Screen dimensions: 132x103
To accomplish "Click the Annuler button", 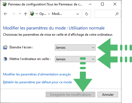I will (x=108, y=95).
